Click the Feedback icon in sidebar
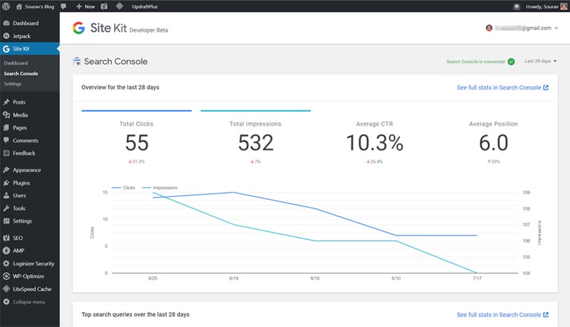Viewport: 570px width, 327px height. (6, 153)
